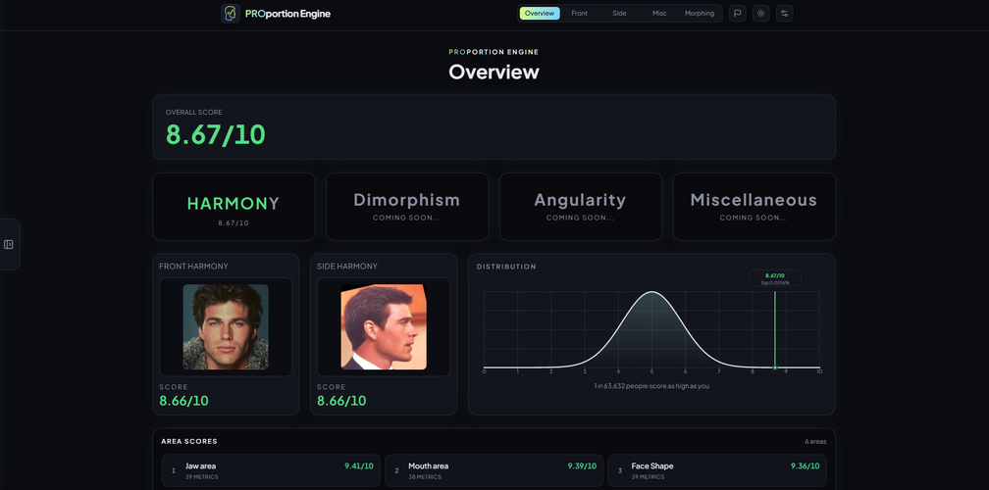Click the PROportion Engine title link
The width and height of the screenshot is (989, 490).
[287, 14]
